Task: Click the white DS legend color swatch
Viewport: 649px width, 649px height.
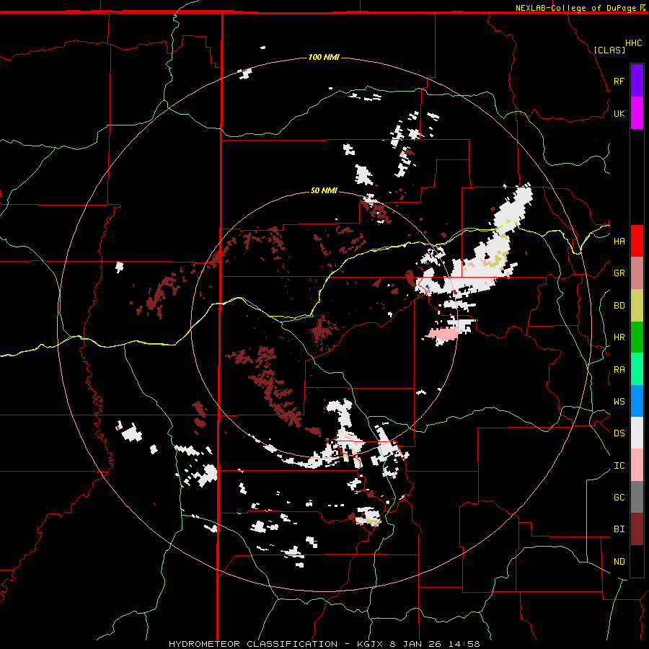Action: pos(637,433)
